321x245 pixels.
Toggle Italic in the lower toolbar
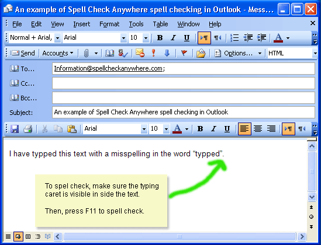213,129
